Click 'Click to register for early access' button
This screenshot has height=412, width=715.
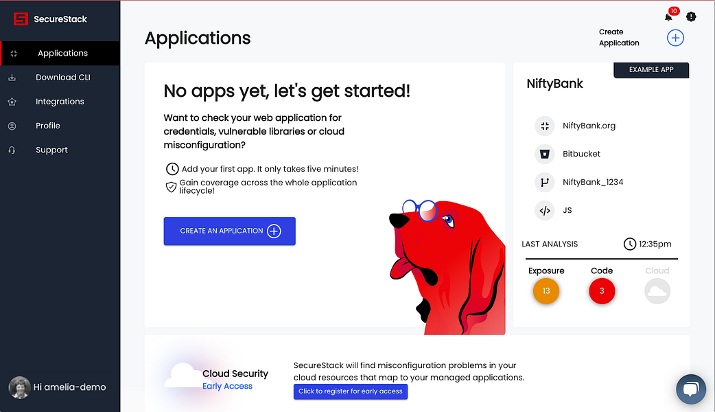(350, 391)
